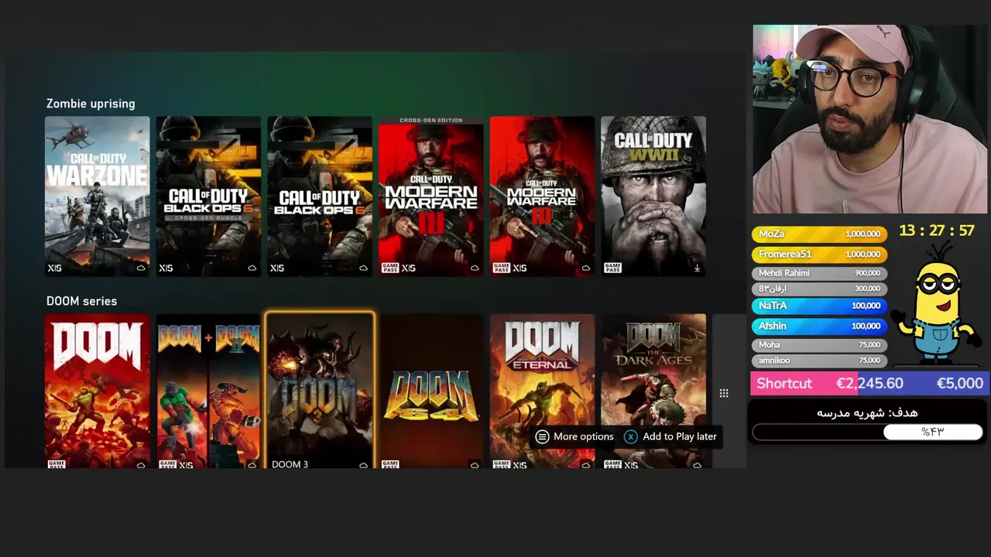Click the X|S badge on Warzone tile
This screenshot has width=991, height=557.
[54, 268]
